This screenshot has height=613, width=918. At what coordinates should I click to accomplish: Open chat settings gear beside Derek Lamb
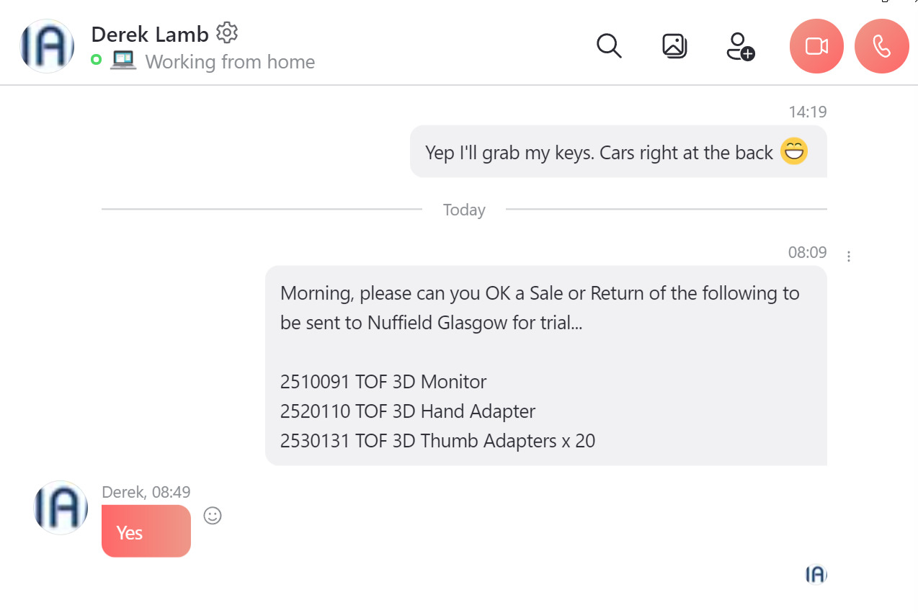(x=227, y=32)
